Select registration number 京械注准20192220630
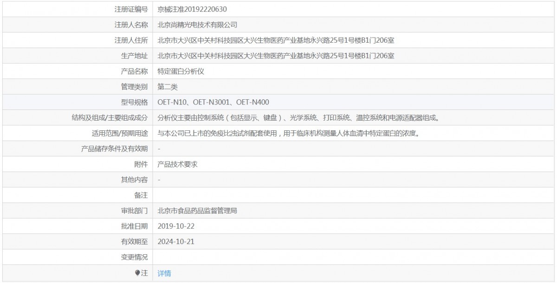The width and height of the screenshot is (557, 283). 193,9
